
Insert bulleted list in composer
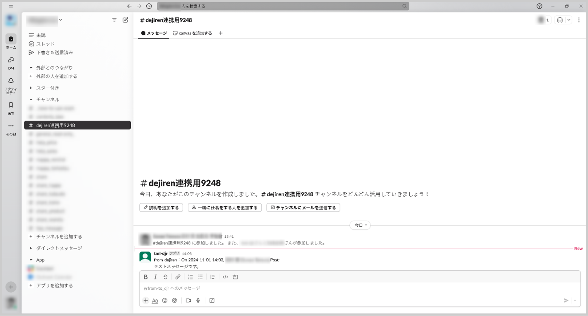click(200, 277)
